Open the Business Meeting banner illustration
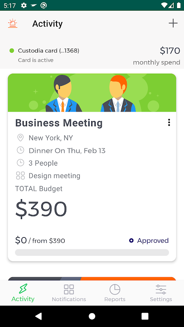 92,93
